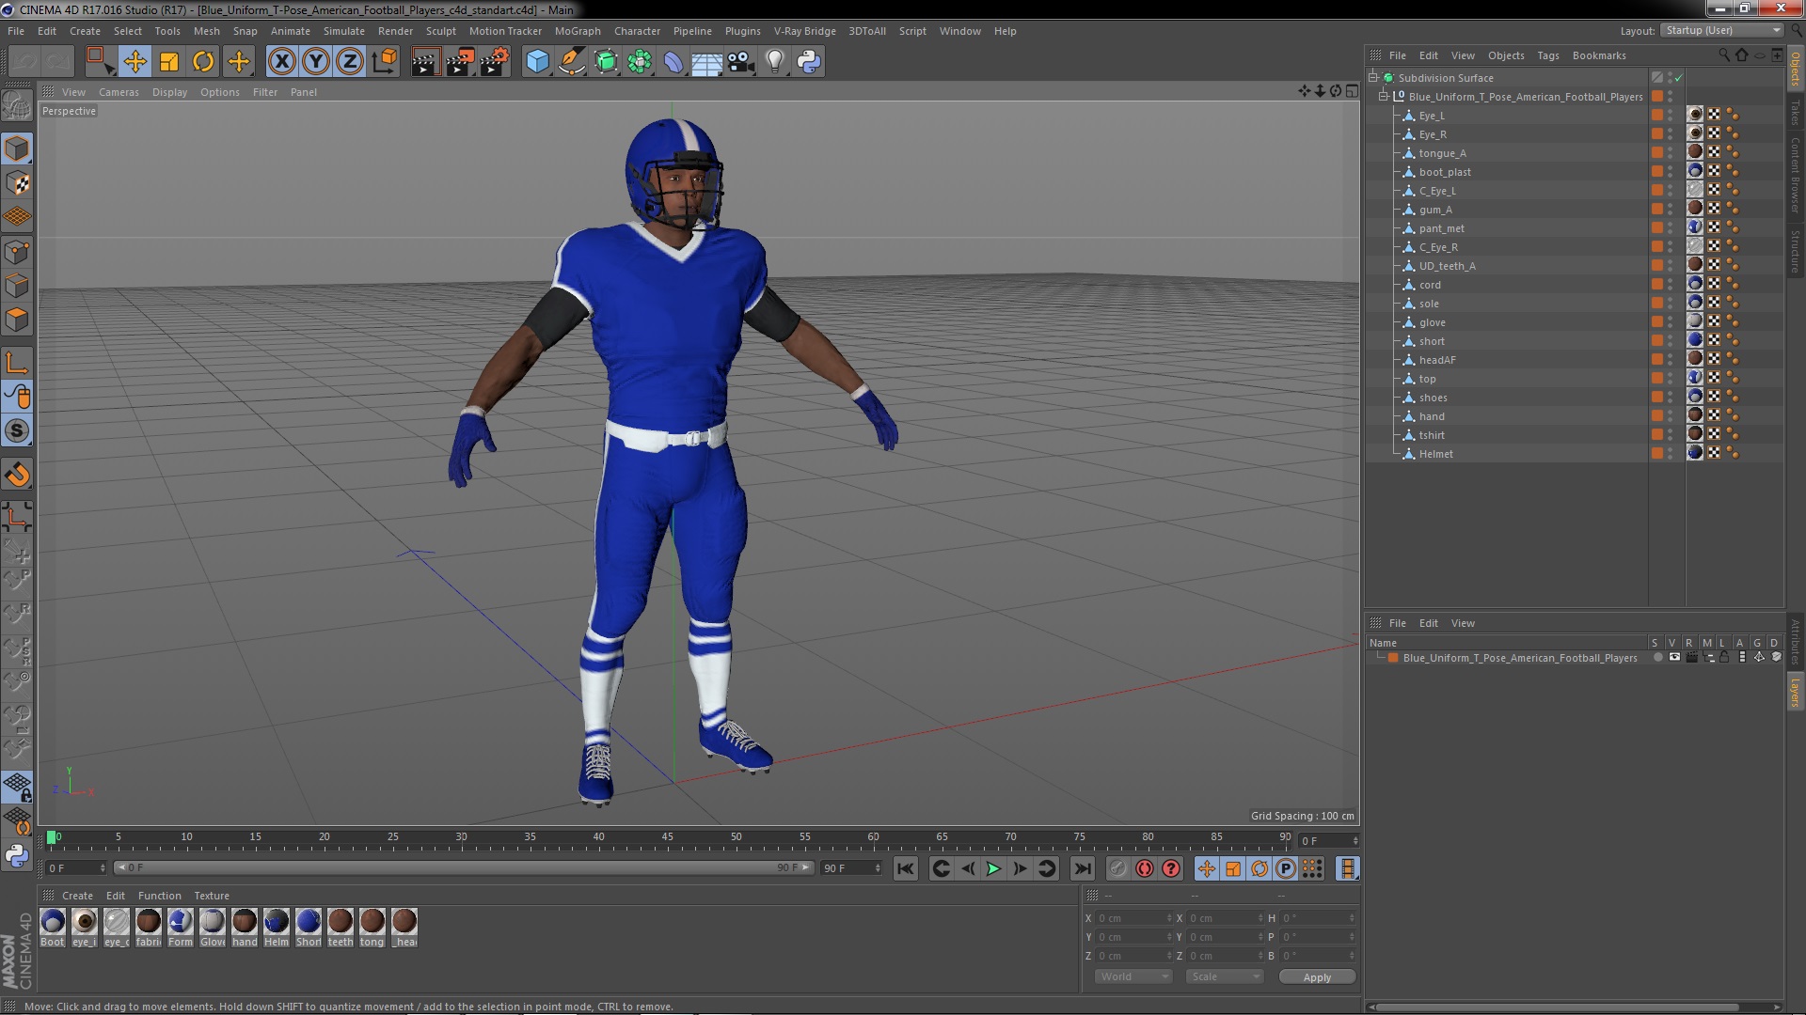The height and width of the screenshot is (1015, 1806).
Task: Enable the Snap S icon in left palette
Action: point(17,431)
